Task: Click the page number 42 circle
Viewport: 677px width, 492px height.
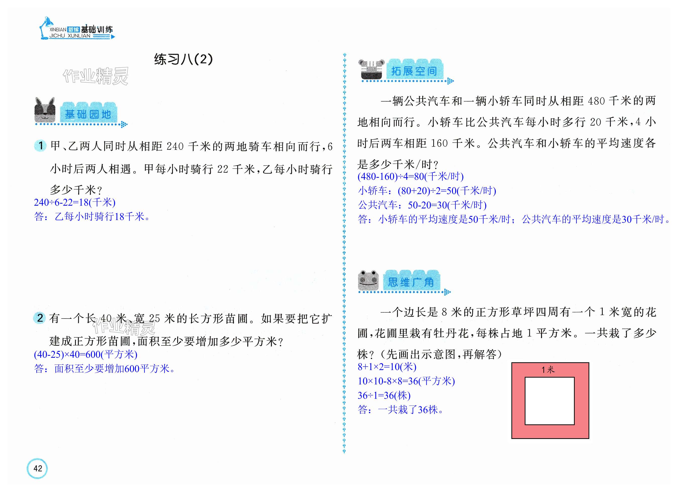Action: (37, 468)
